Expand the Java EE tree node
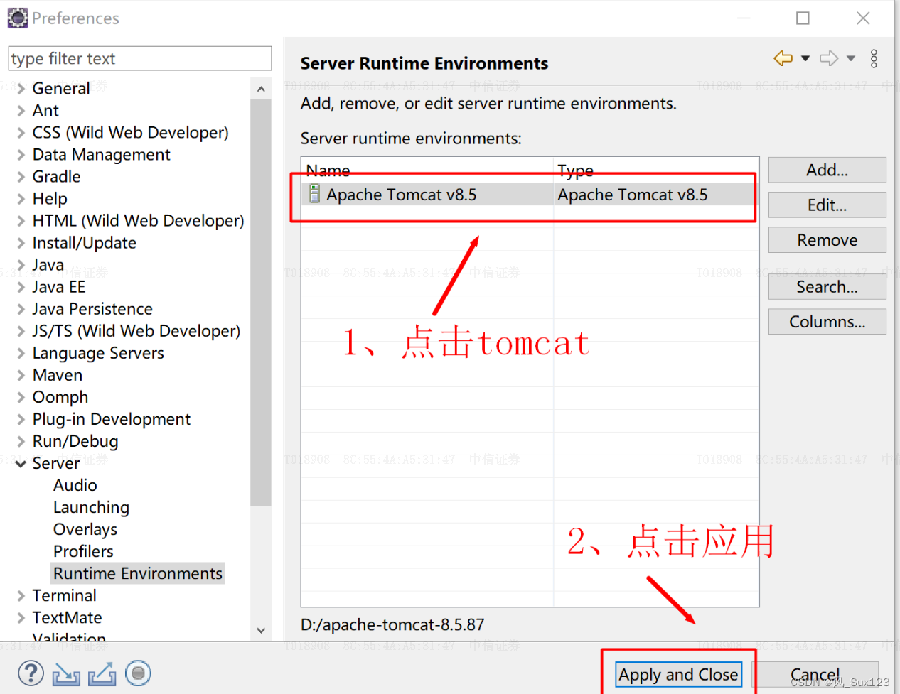The width and height of the screenshot is (900, 694). point(21,287)
